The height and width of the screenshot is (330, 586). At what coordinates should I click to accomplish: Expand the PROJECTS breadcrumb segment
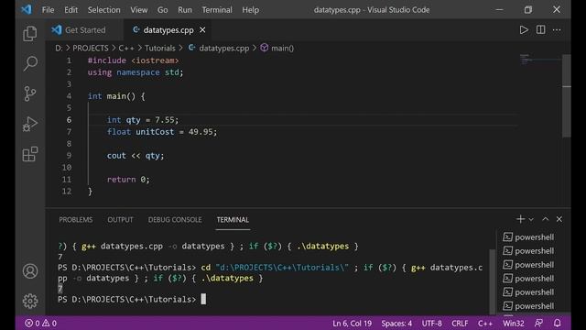tap(90, 49)
